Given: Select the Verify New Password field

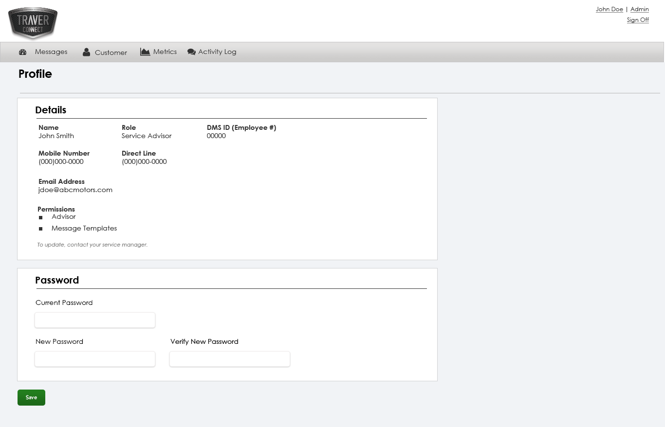Looking at the screenshot, I should [x=230, y=359].
